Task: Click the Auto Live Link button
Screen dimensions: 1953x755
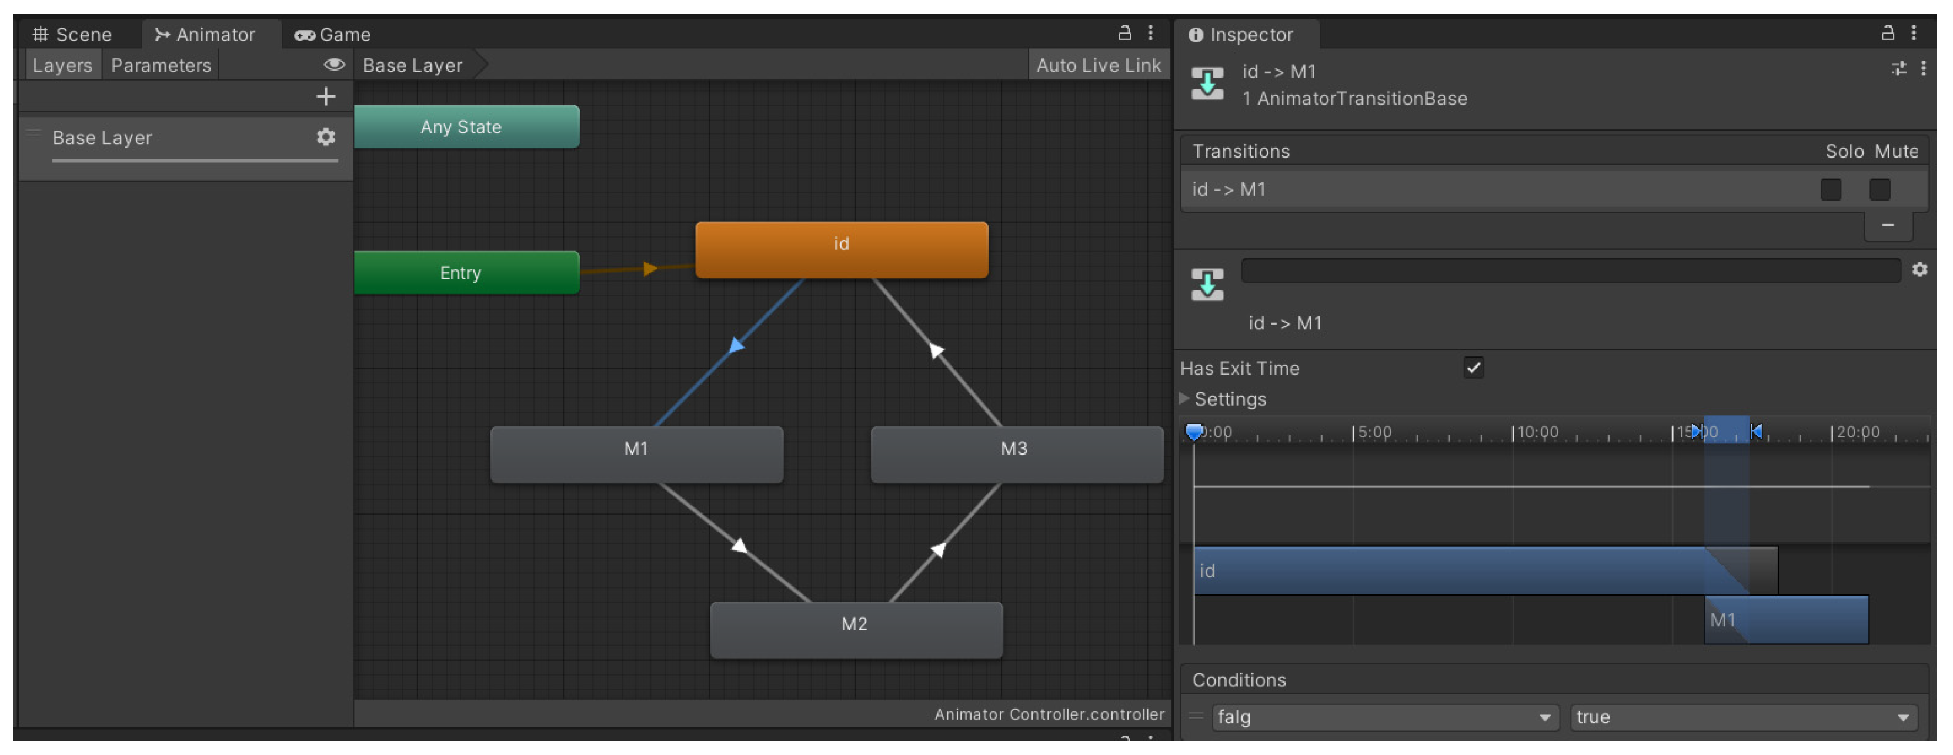Action: [1098, 65]
